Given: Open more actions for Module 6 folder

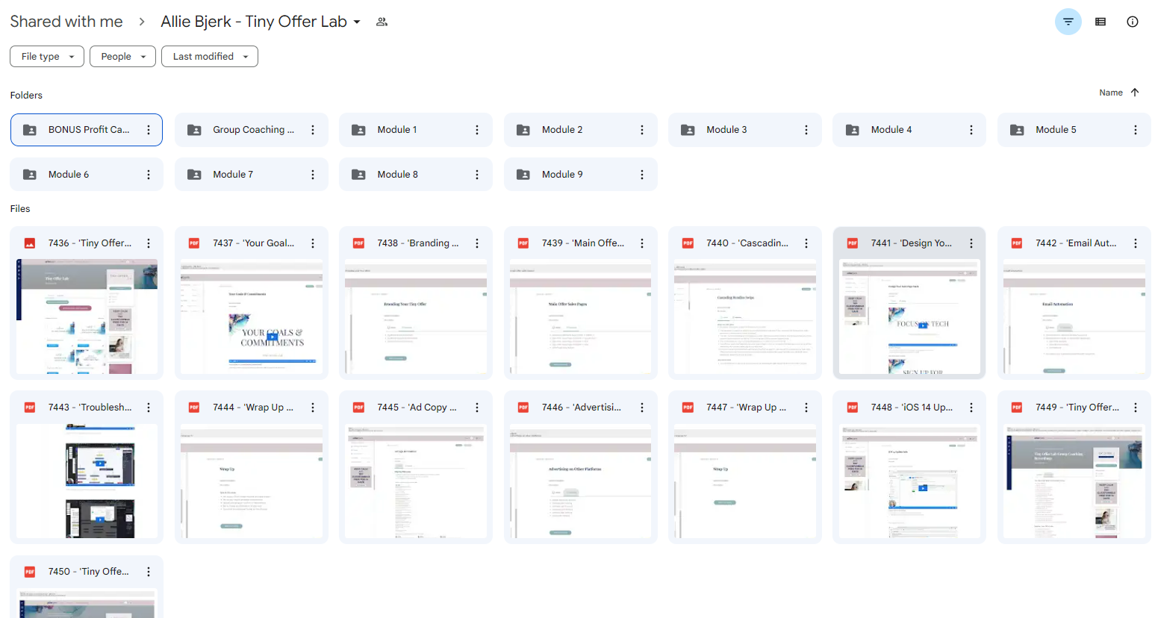Looking at the screenshot, I should (x=149, y=175).
